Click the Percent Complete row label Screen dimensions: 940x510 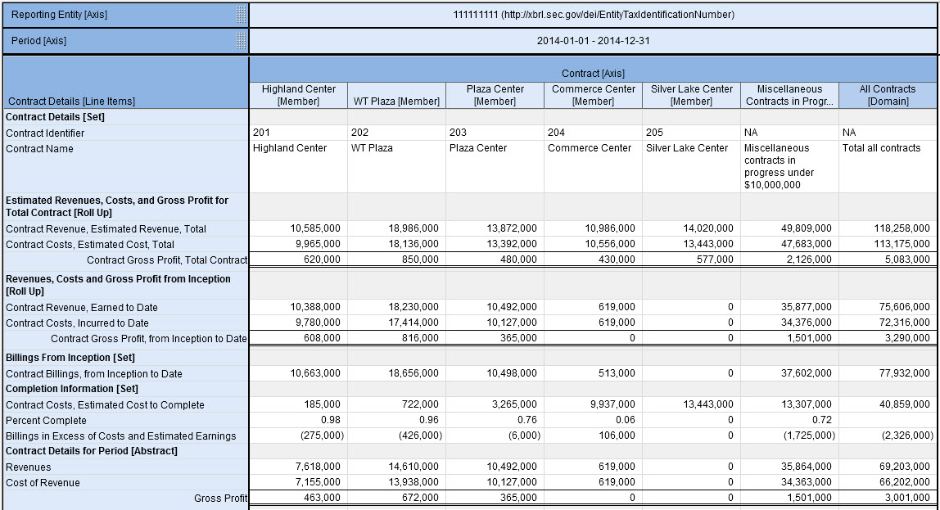pos(46,421)
